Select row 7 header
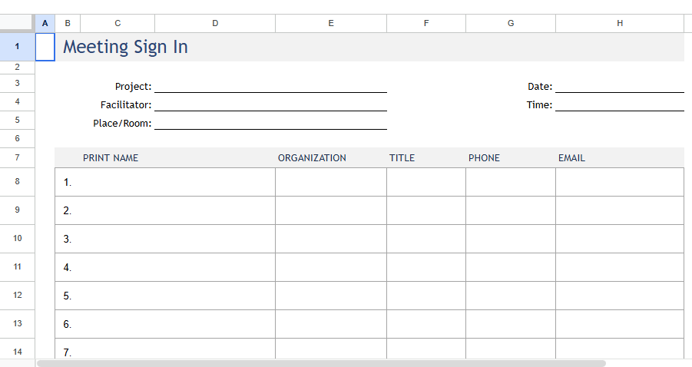The height and width of the screenshot is (367, 692). click(17, 157)
